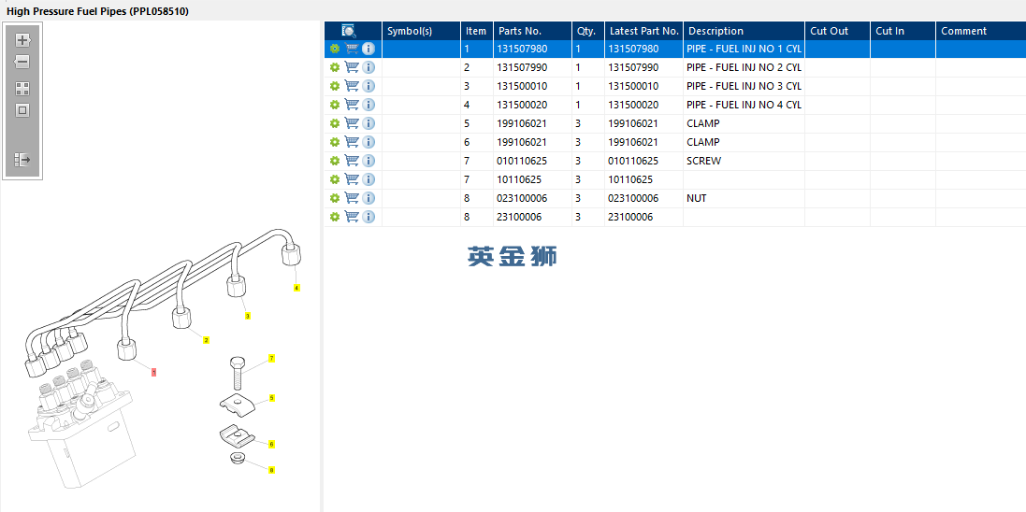The width and height of the screenshot is (1026, 512).
Task: Click latest part number 23100006
Action: (630, 217)
